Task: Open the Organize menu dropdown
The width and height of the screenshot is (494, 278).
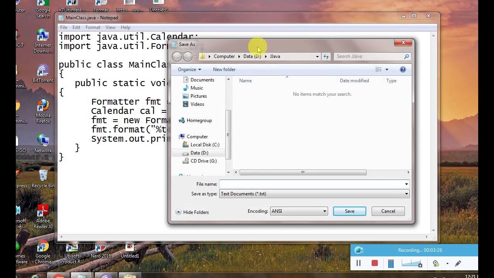Action: coord(189,69)
